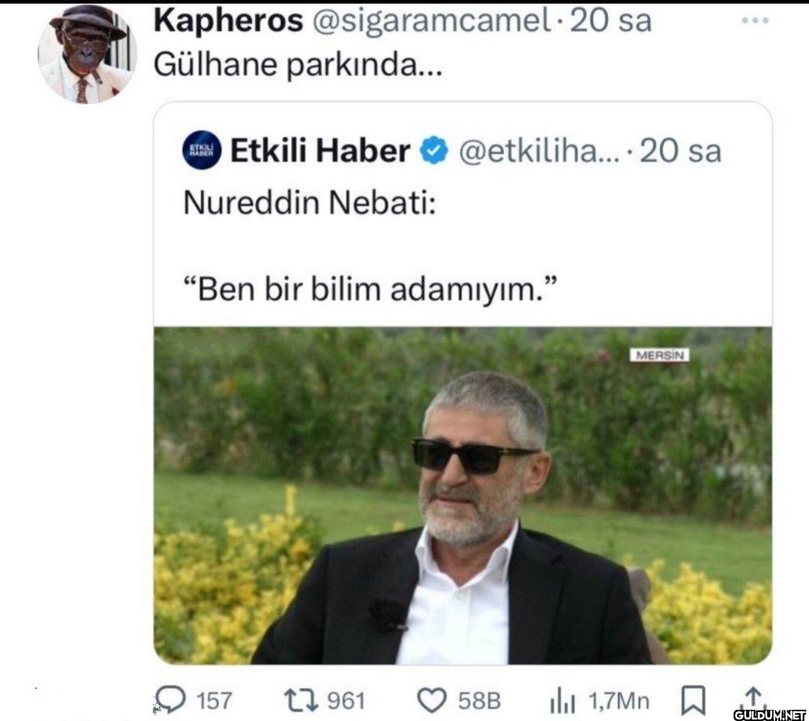The image size is (809, 721).
Task: Click the tweet text Gülhane parkında
Action: (297, 65)
